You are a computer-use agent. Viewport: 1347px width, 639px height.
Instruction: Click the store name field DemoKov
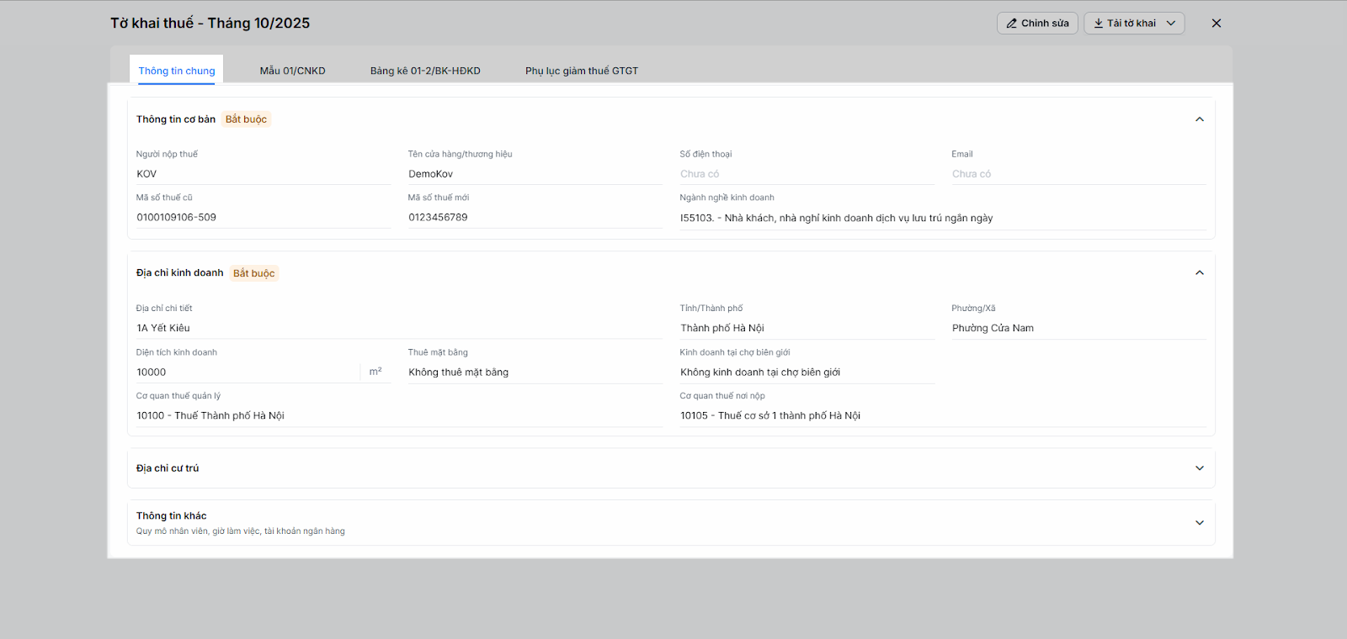point(535,174)
